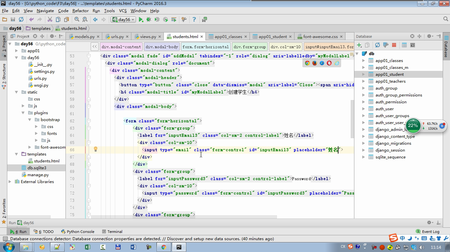
Task: Click the intention light bulb on line 66
Action: (x=95, y=149)
